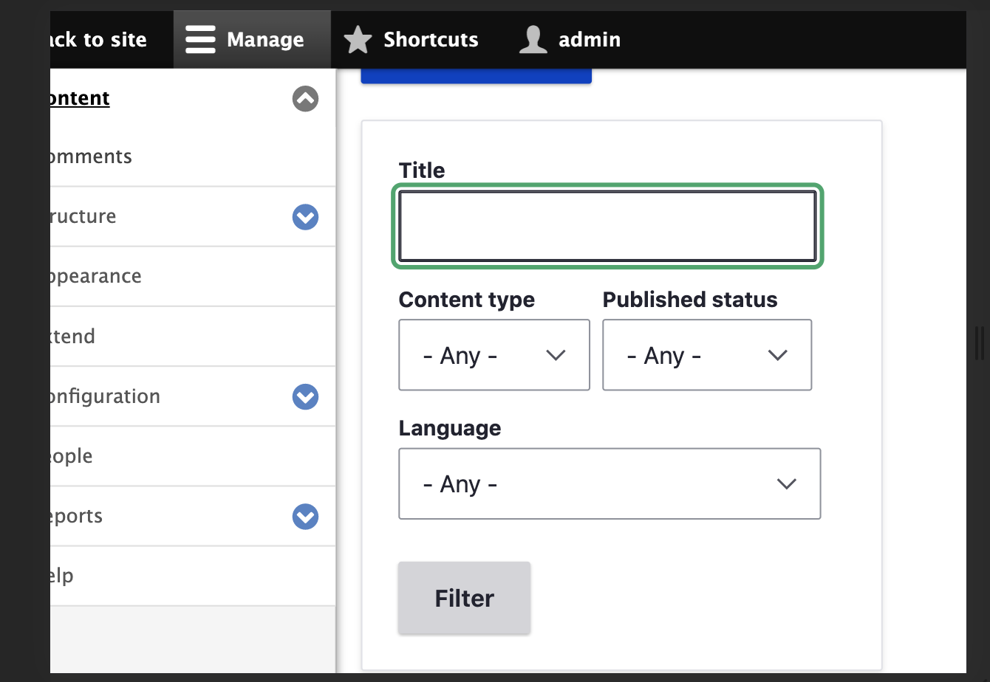Click the Shortcuts star icon
This screenshot has height=682, width=990.
358,40
